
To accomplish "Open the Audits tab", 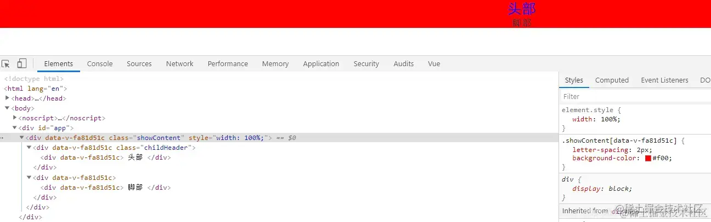I will pos(404,64).
